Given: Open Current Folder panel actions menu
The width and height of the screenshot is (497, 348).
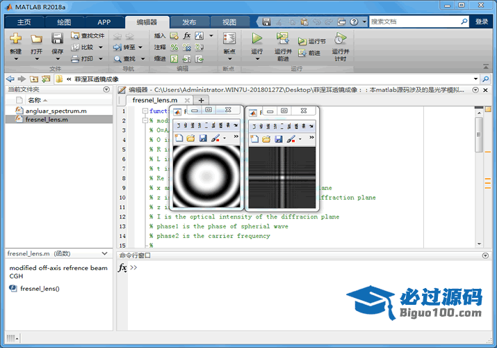Looking at the screenshot, I should (x=106, y=90).
